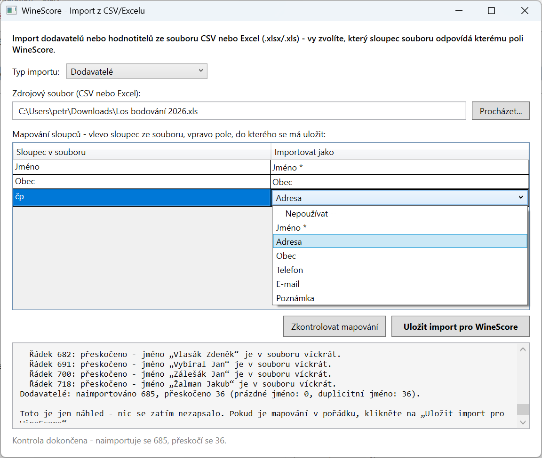Screen dimensions: 542x458
Task: Minimize the WineScore import window
Action: 459,11
